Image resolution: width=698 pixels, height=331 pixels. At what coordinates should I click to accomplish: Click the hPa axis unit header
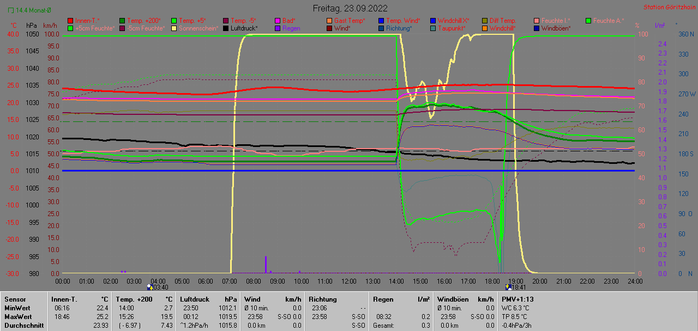pyautogui.click(x=31, y=26)
